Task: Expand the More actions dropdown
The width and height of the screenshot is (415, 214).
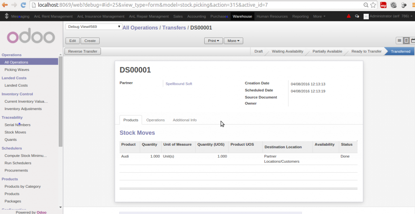Action: [233, 41]
